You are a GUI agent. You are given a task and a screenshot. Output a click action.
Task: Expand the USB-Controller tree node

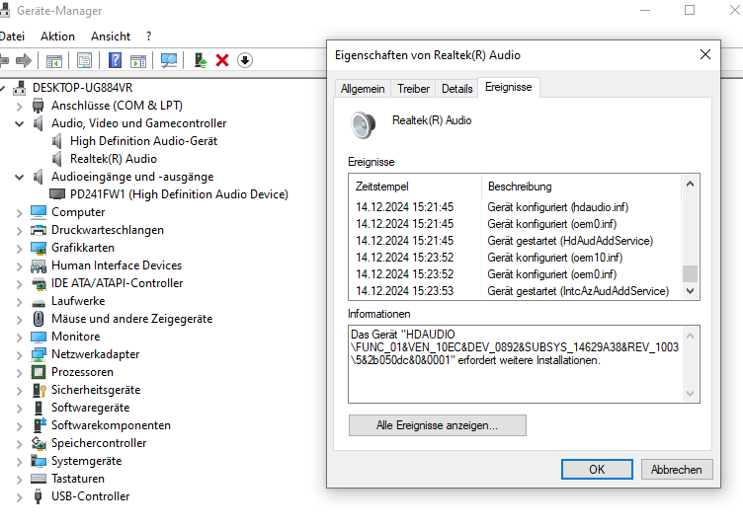[20, 497]
